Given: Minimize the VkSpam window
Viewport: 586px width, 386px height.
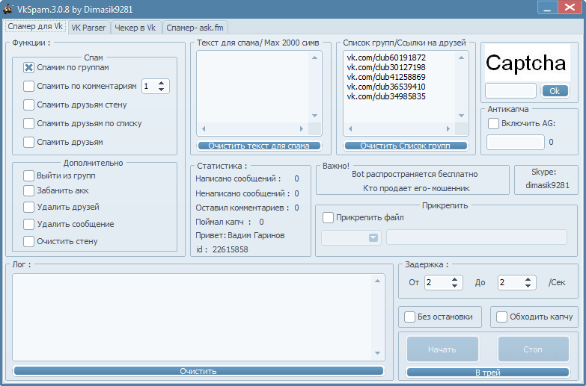Looking at the screenshot, I should [x=548, y=7].
